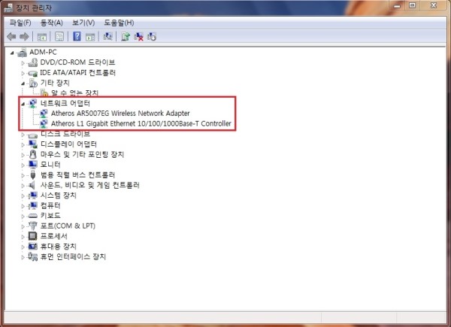451x327 pixels.
Task: Open Properties from the toolbar icon
Action: [59, 36]
